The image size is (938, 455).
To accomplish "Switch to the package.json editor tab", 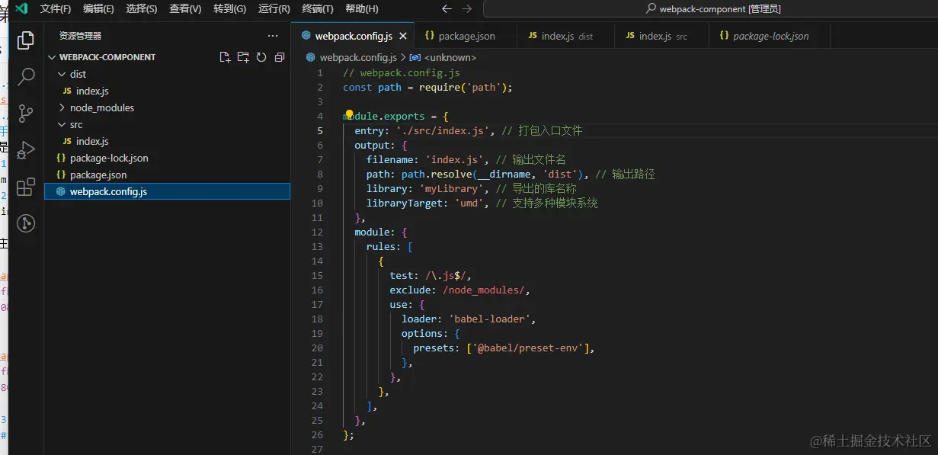I will coord(466,36).
